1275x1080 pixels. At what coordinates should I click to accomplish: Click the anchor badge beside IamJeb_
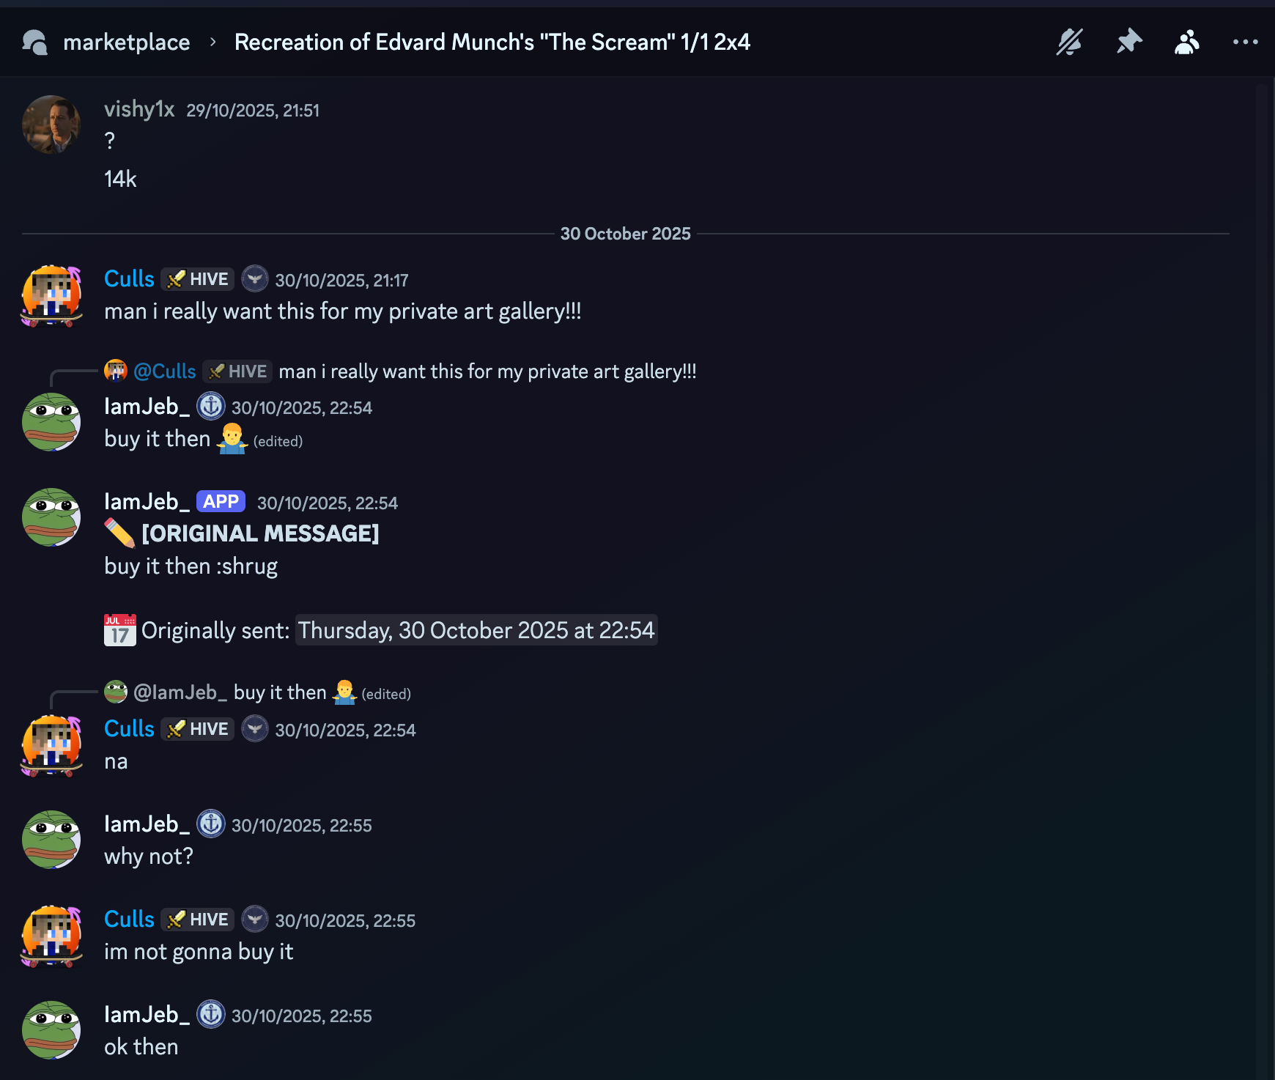[211, 407]
